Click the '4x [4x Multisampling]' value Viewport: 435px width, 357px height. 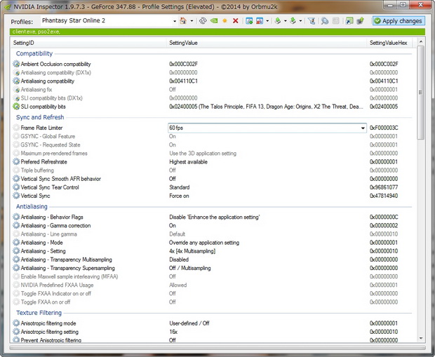pyautogui.click(x=192, y=251)
